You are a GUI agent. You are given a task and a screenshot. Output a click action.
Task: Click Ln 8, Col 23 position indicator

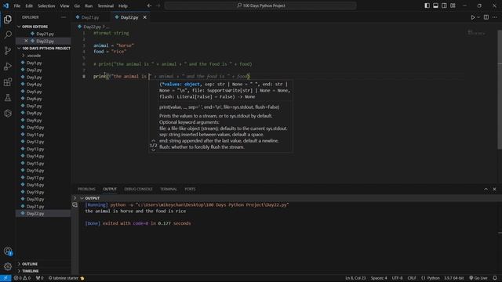tap(355, 278)
